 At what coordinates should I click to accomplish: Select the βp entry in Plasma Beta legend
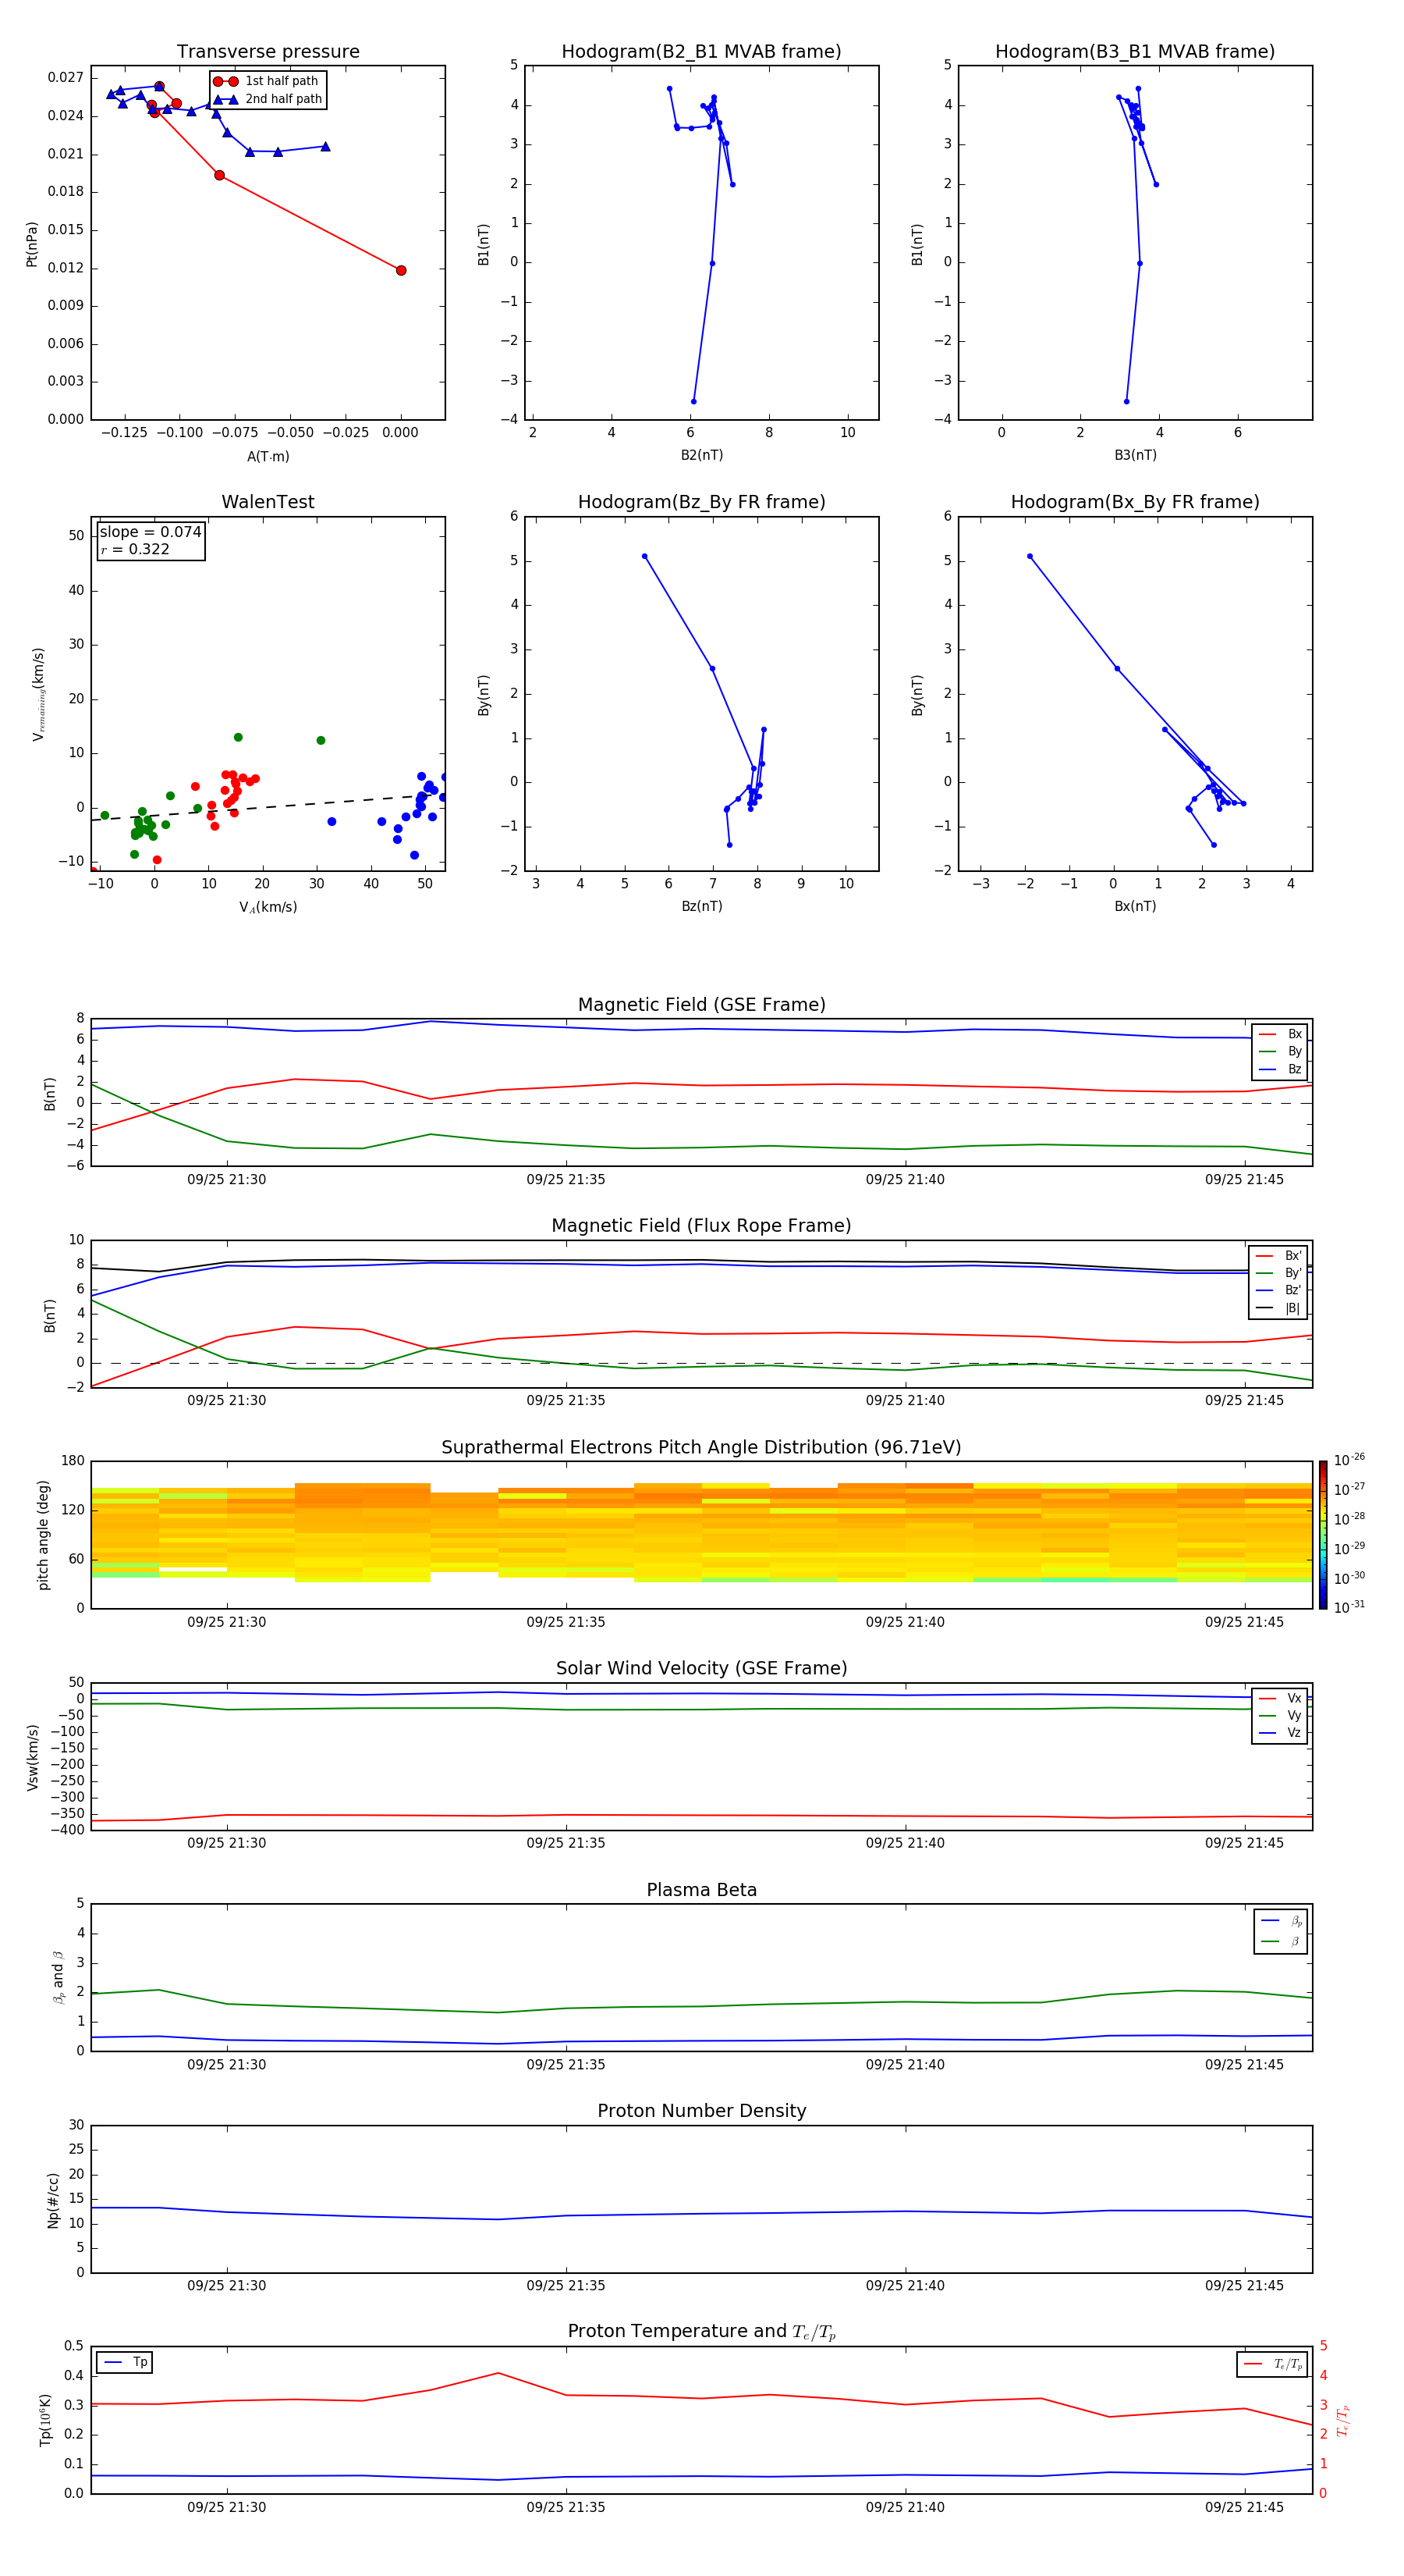point(1281,1921)
